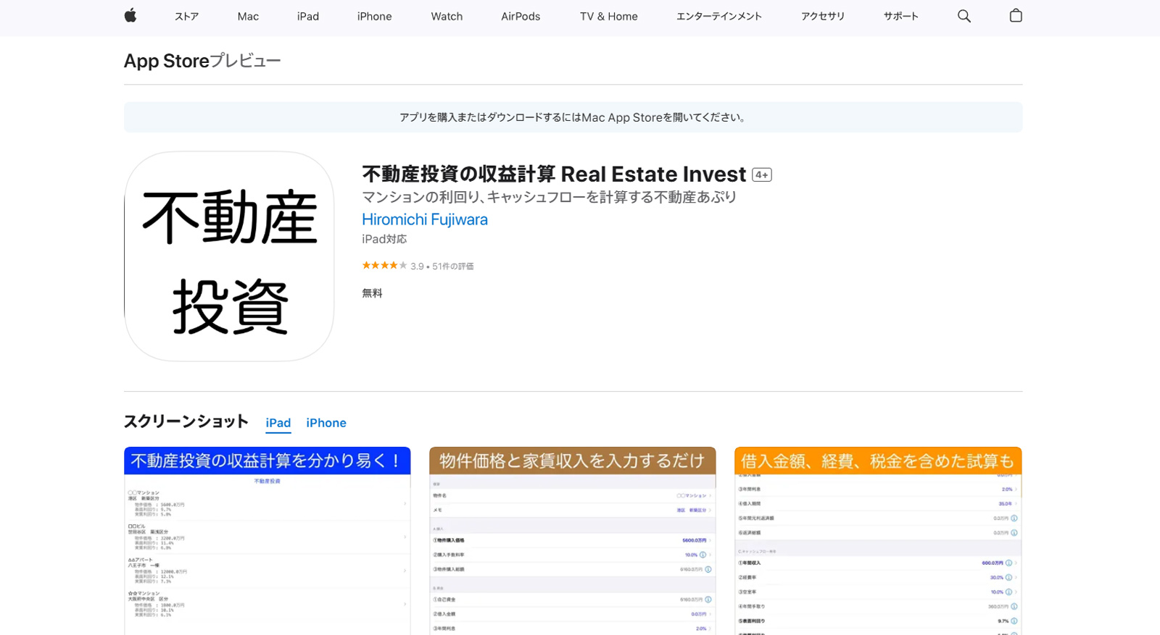1160x635 pixels.
Task: Click the star rating icons
Action: [x=384, y=266]
